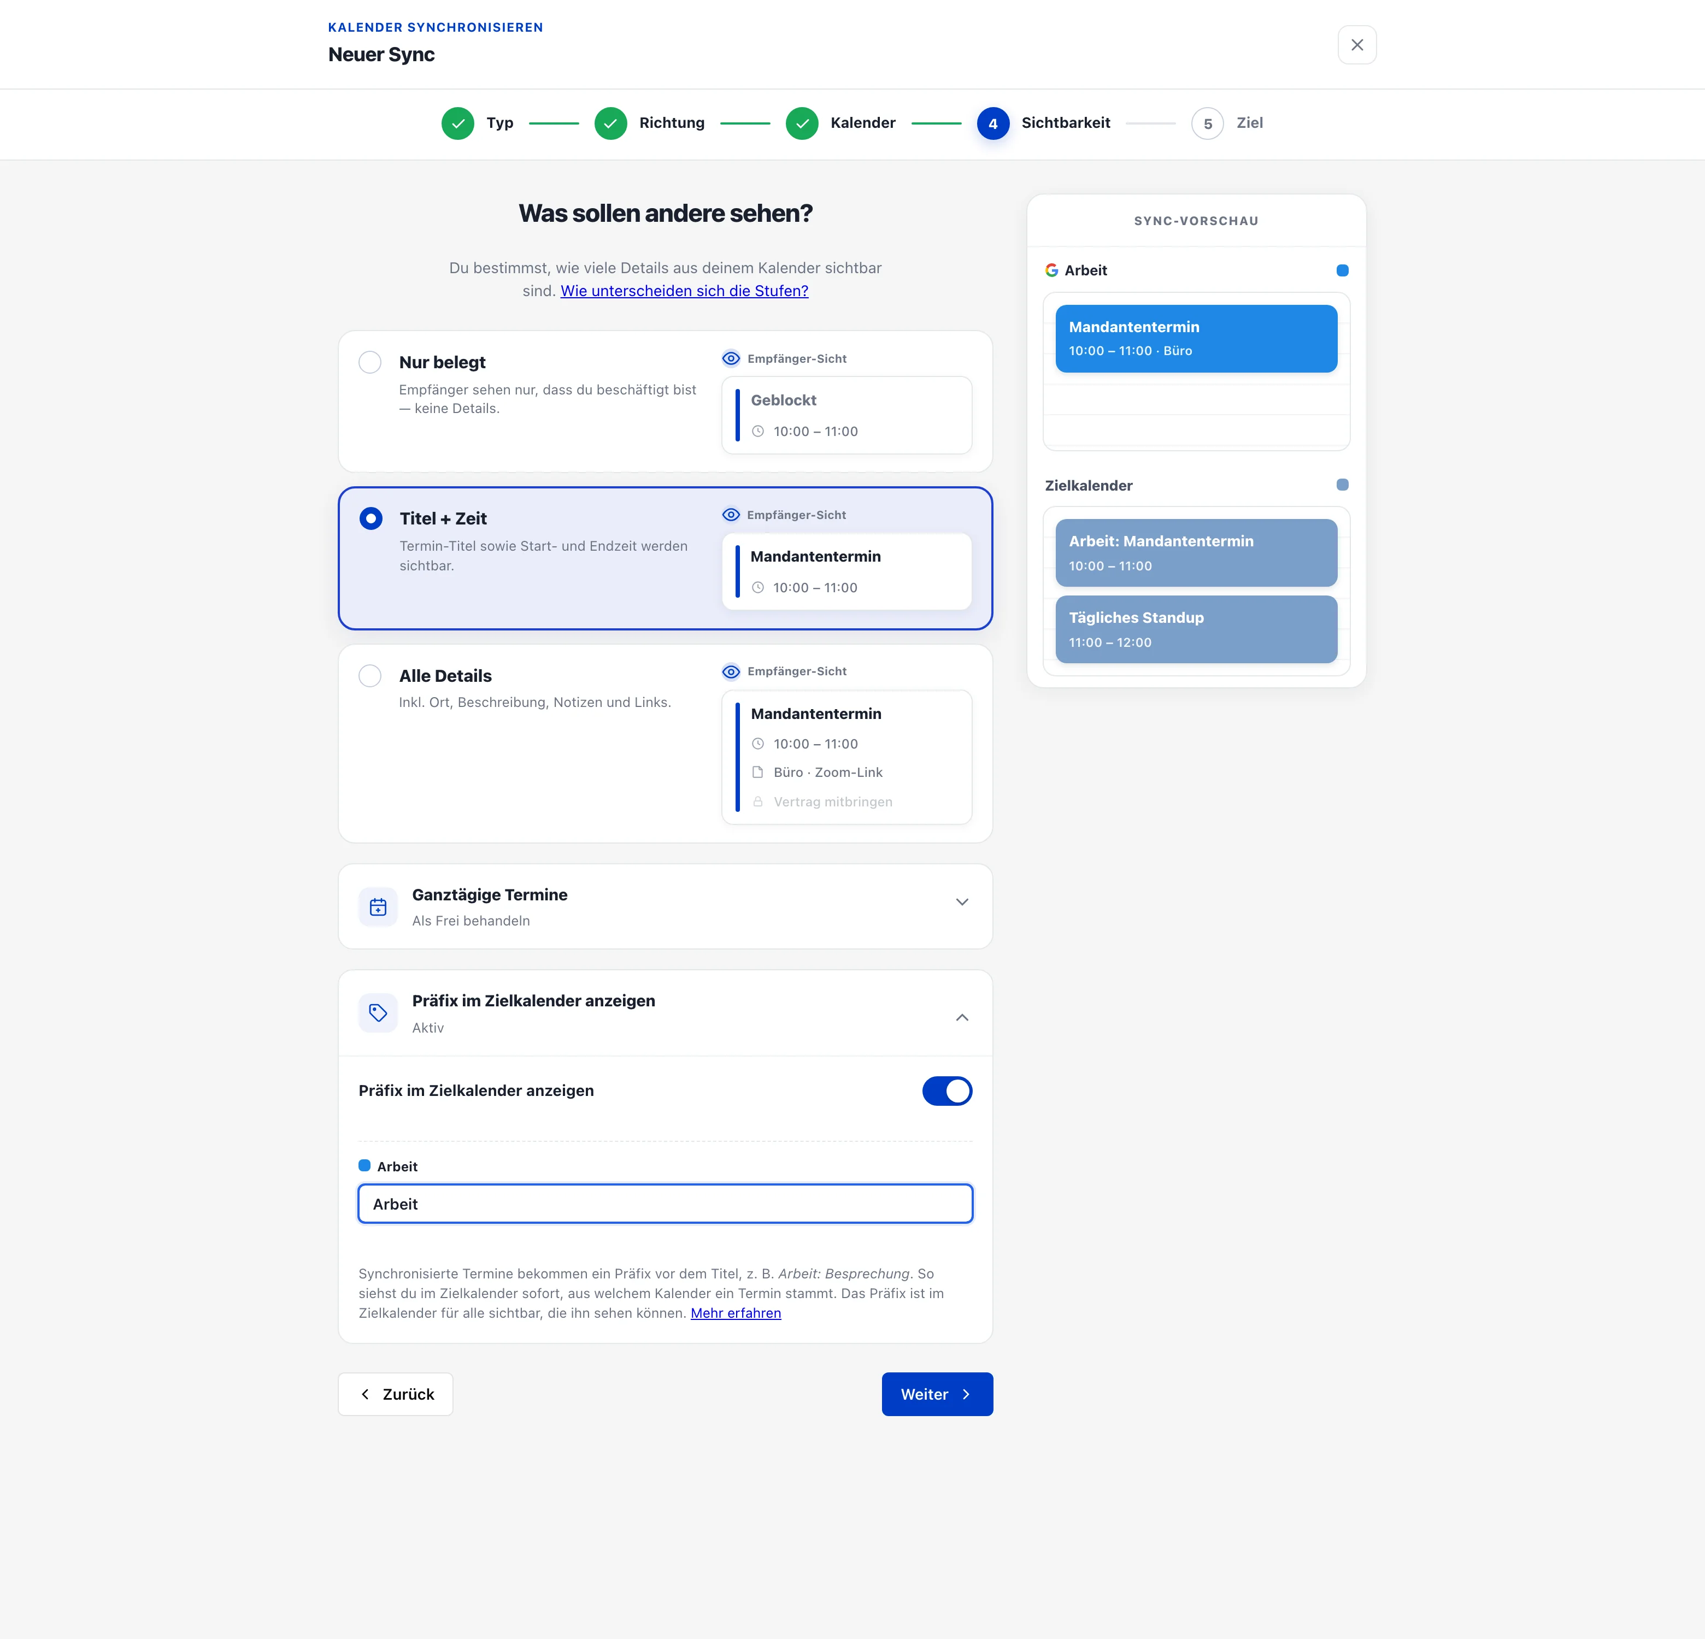The height and width of the screenshot is (1639, 1705).
Task: Click 'Vertrag mitbringen' note text
Action: click(x=832, y=801)
